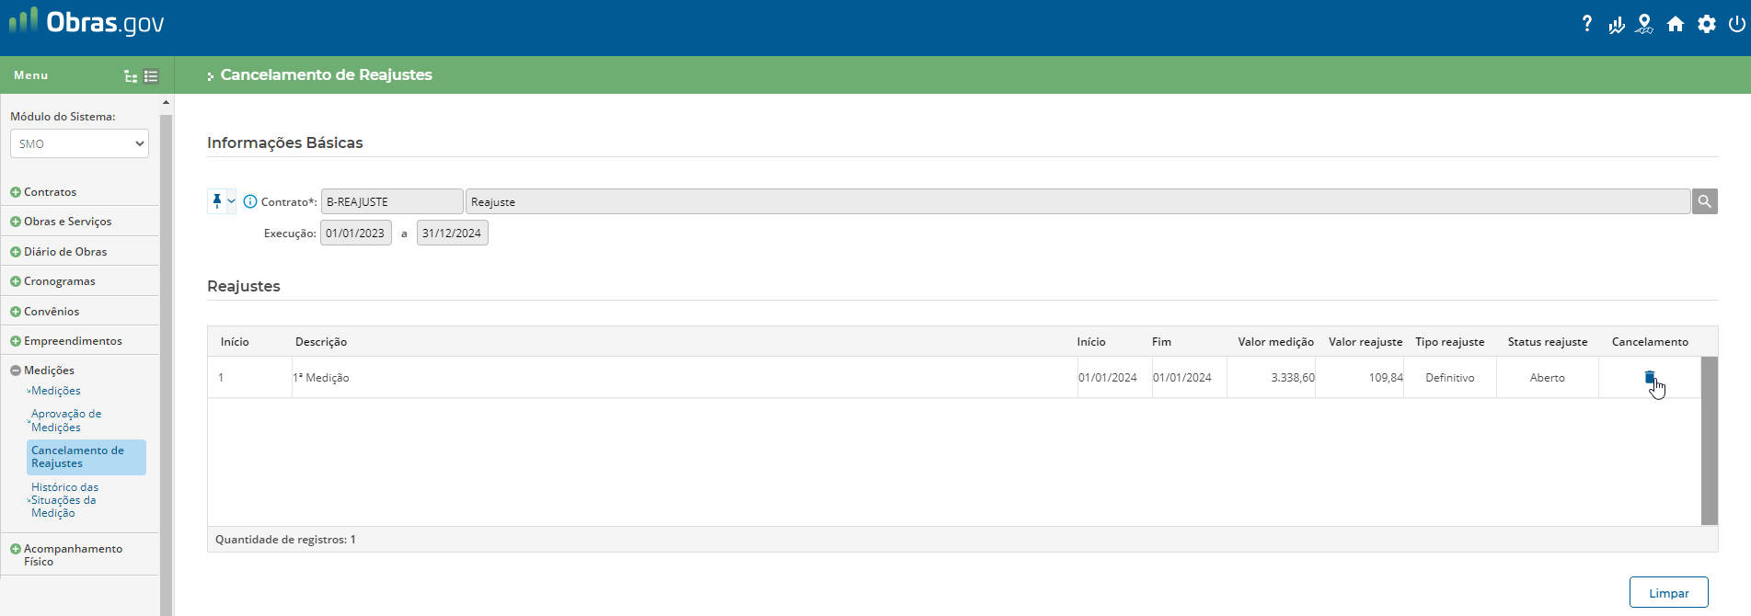Image resolution: width=1751 pixels, height=616 pixels.
Task: Open the statistics chart icon in header
Action: [x=1616, y=25]
